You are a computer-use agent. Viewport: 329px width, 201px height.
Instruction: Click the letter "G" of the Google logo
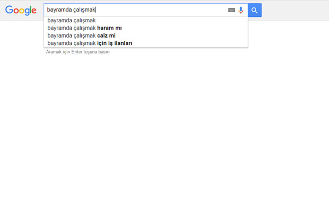click(9, 10)
